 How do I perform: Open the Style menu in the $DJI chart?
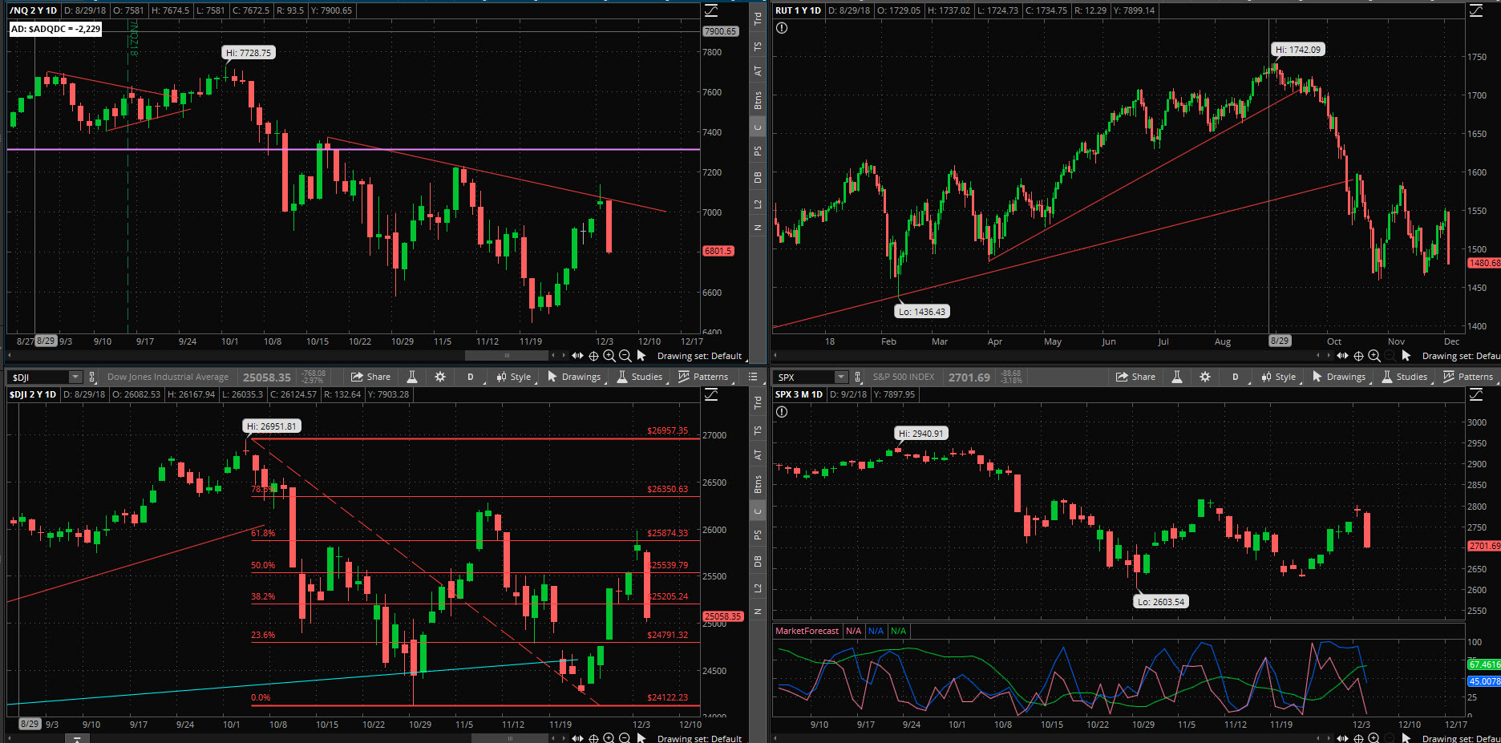pyautogui.click(x=514, y=377)
